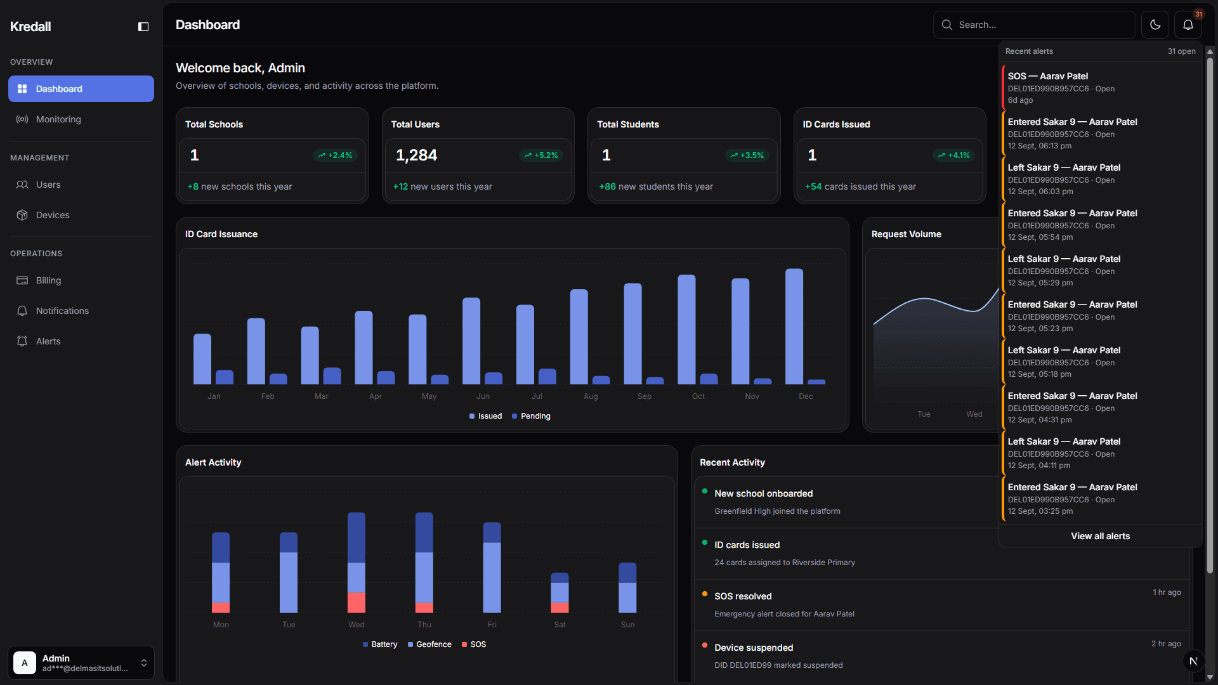Click the Search input field
This screenshot has width=1218, height=685.
click(x=1035, y=25)
